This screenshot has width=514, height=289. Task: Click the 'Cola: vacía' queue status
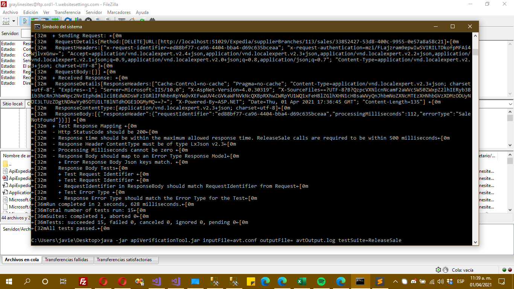[462, 270]
